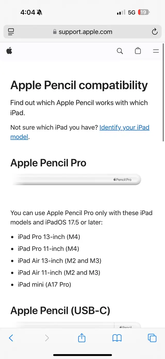The height and width of the screenshot is (359, 165).
Task: Reload the page with the refresh icon
Action: tap(154, 32)
